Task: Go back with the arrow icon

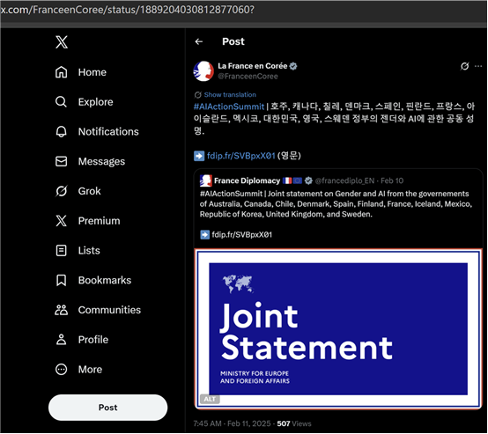Action: click(x=199, y=41)
